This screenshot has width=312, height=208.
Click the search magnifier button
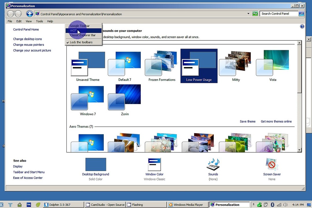coord(301,14)
